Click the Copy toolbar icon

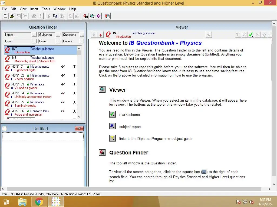[x=55, y=16]
